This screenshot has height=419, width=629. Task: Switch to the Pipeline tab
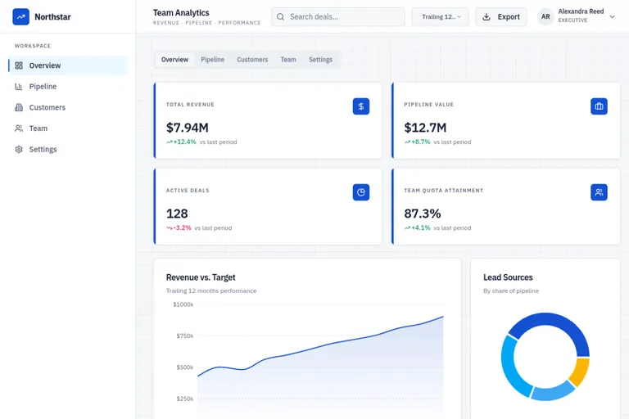pyautogui.click(x=213, y=60)
